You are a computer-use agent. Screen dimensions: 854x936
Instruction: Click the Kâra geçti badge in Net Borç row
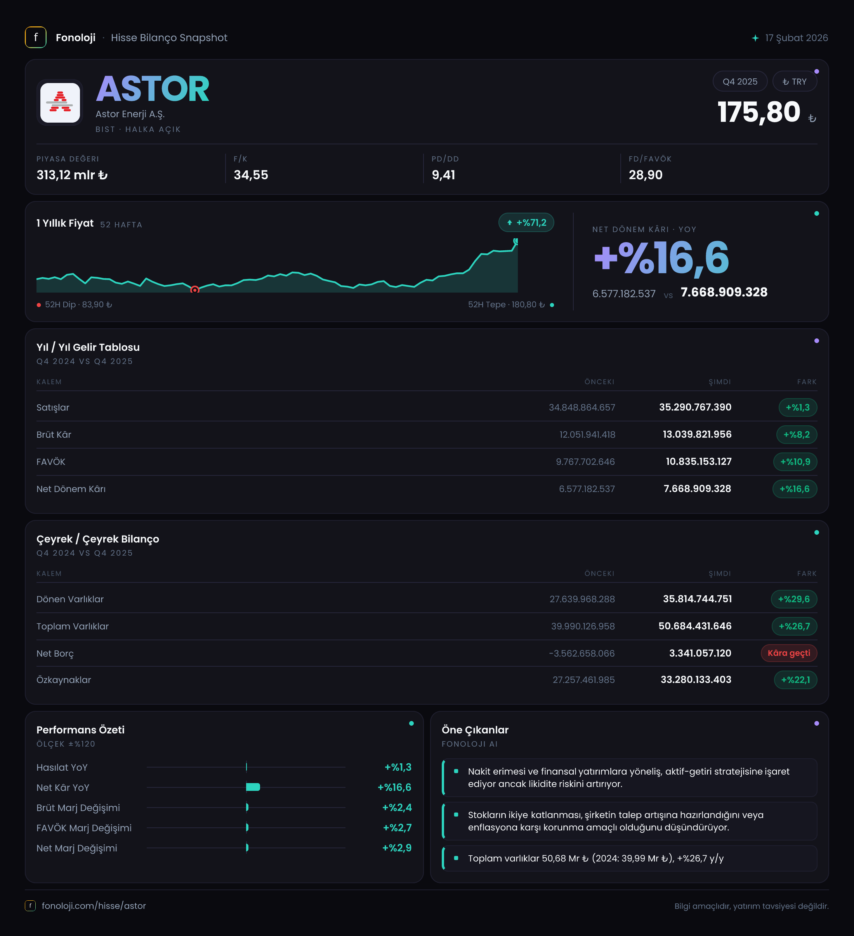789,653
